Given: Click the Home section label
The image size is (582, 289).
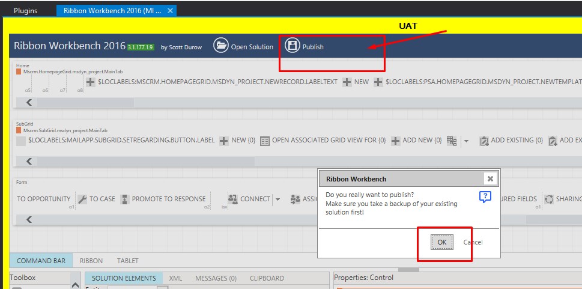Looking at the screenshot, I should coord(23,65).
